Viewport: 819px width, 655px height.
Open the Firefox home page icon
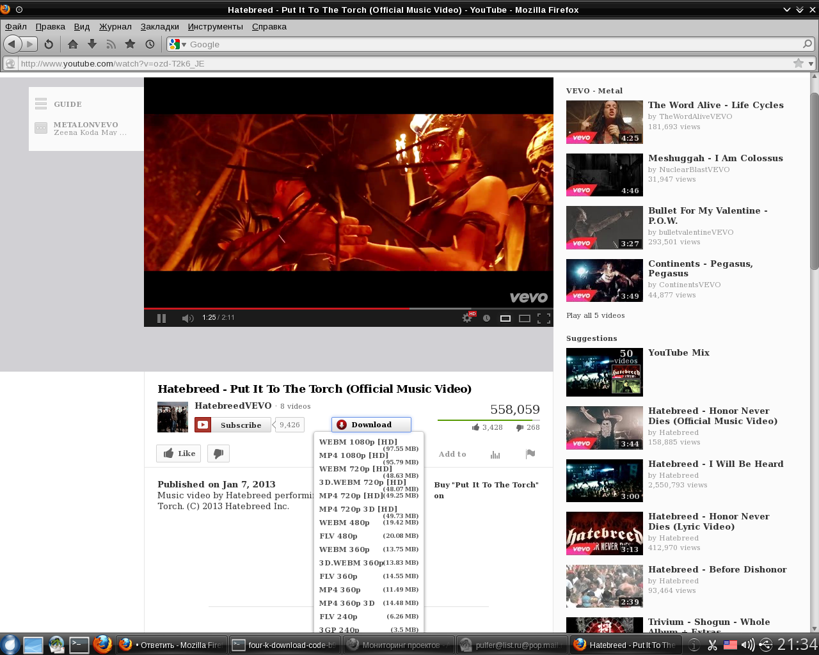click(73, 44)
